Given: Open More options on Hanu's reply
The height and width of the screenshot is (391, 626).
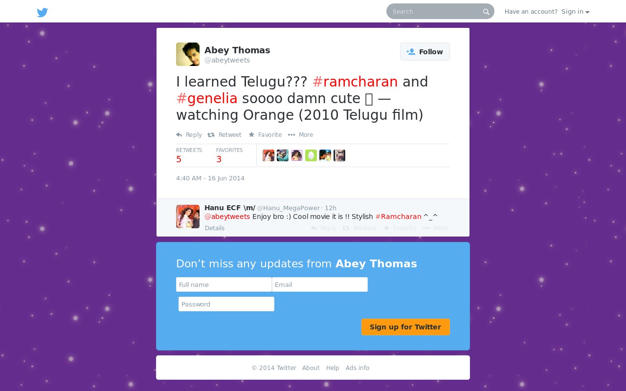Looking at the screenshot, I should pyautogui.click(x=435, y=228).
